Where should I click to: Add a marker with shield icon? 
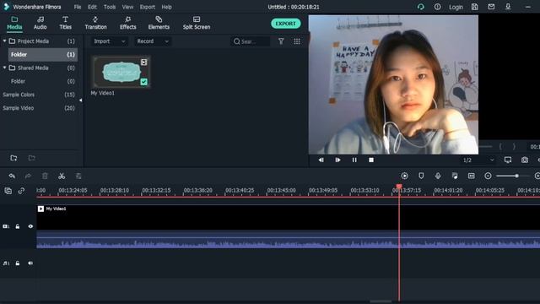click(x=421, y=176)
